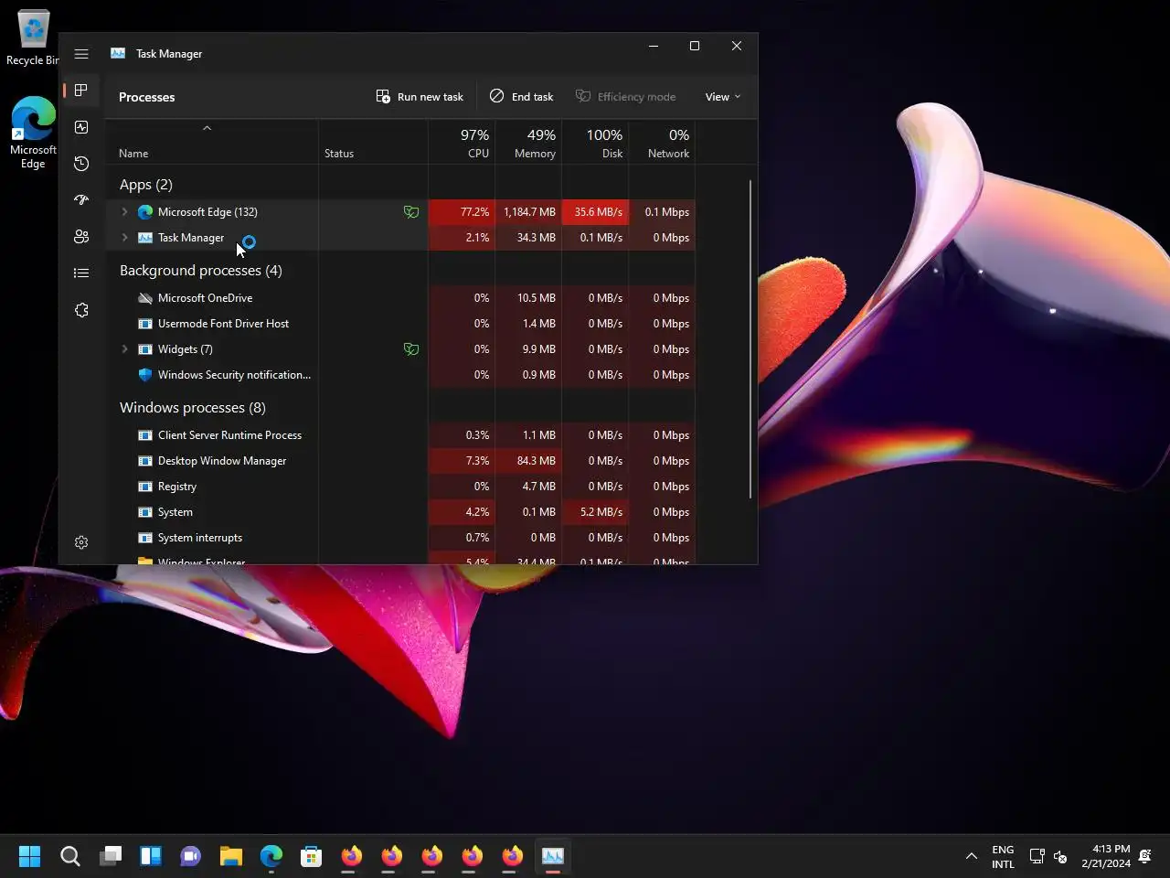Click the Windows Security notification shield icon

coord(144,375)
